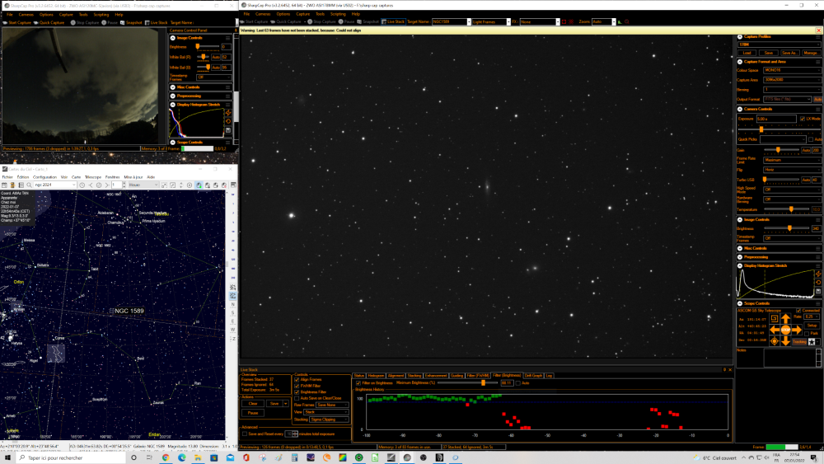The height and width of the screenshot is (464, 824).
Task: Toggle the FWHM Filter checkbox
Action: click(x=297, y=386)
